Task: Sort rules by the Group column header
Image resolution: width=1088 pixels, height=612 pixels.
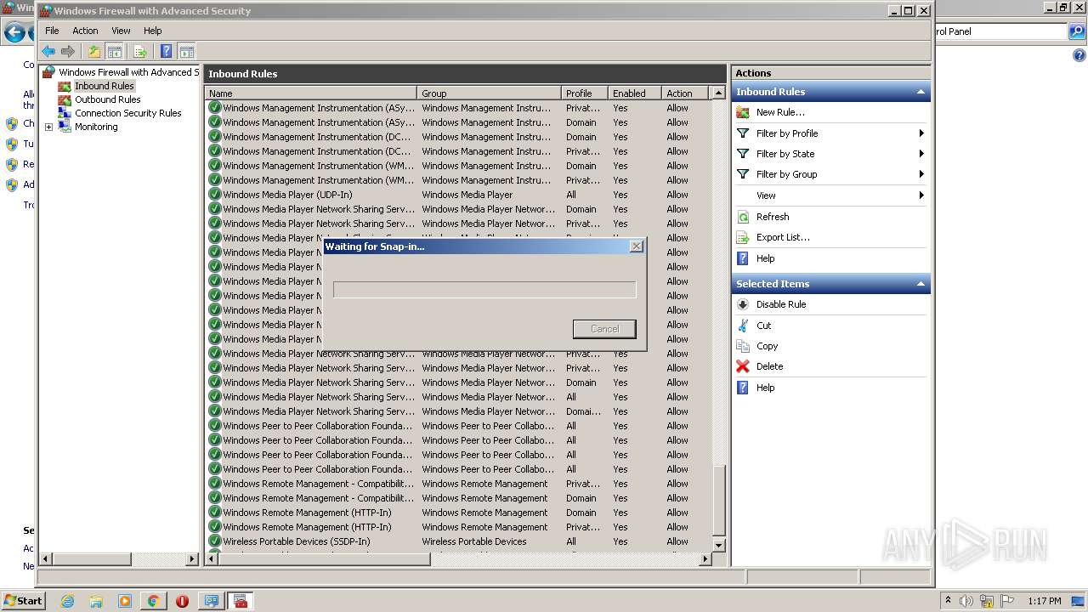Action: [489, 93]
